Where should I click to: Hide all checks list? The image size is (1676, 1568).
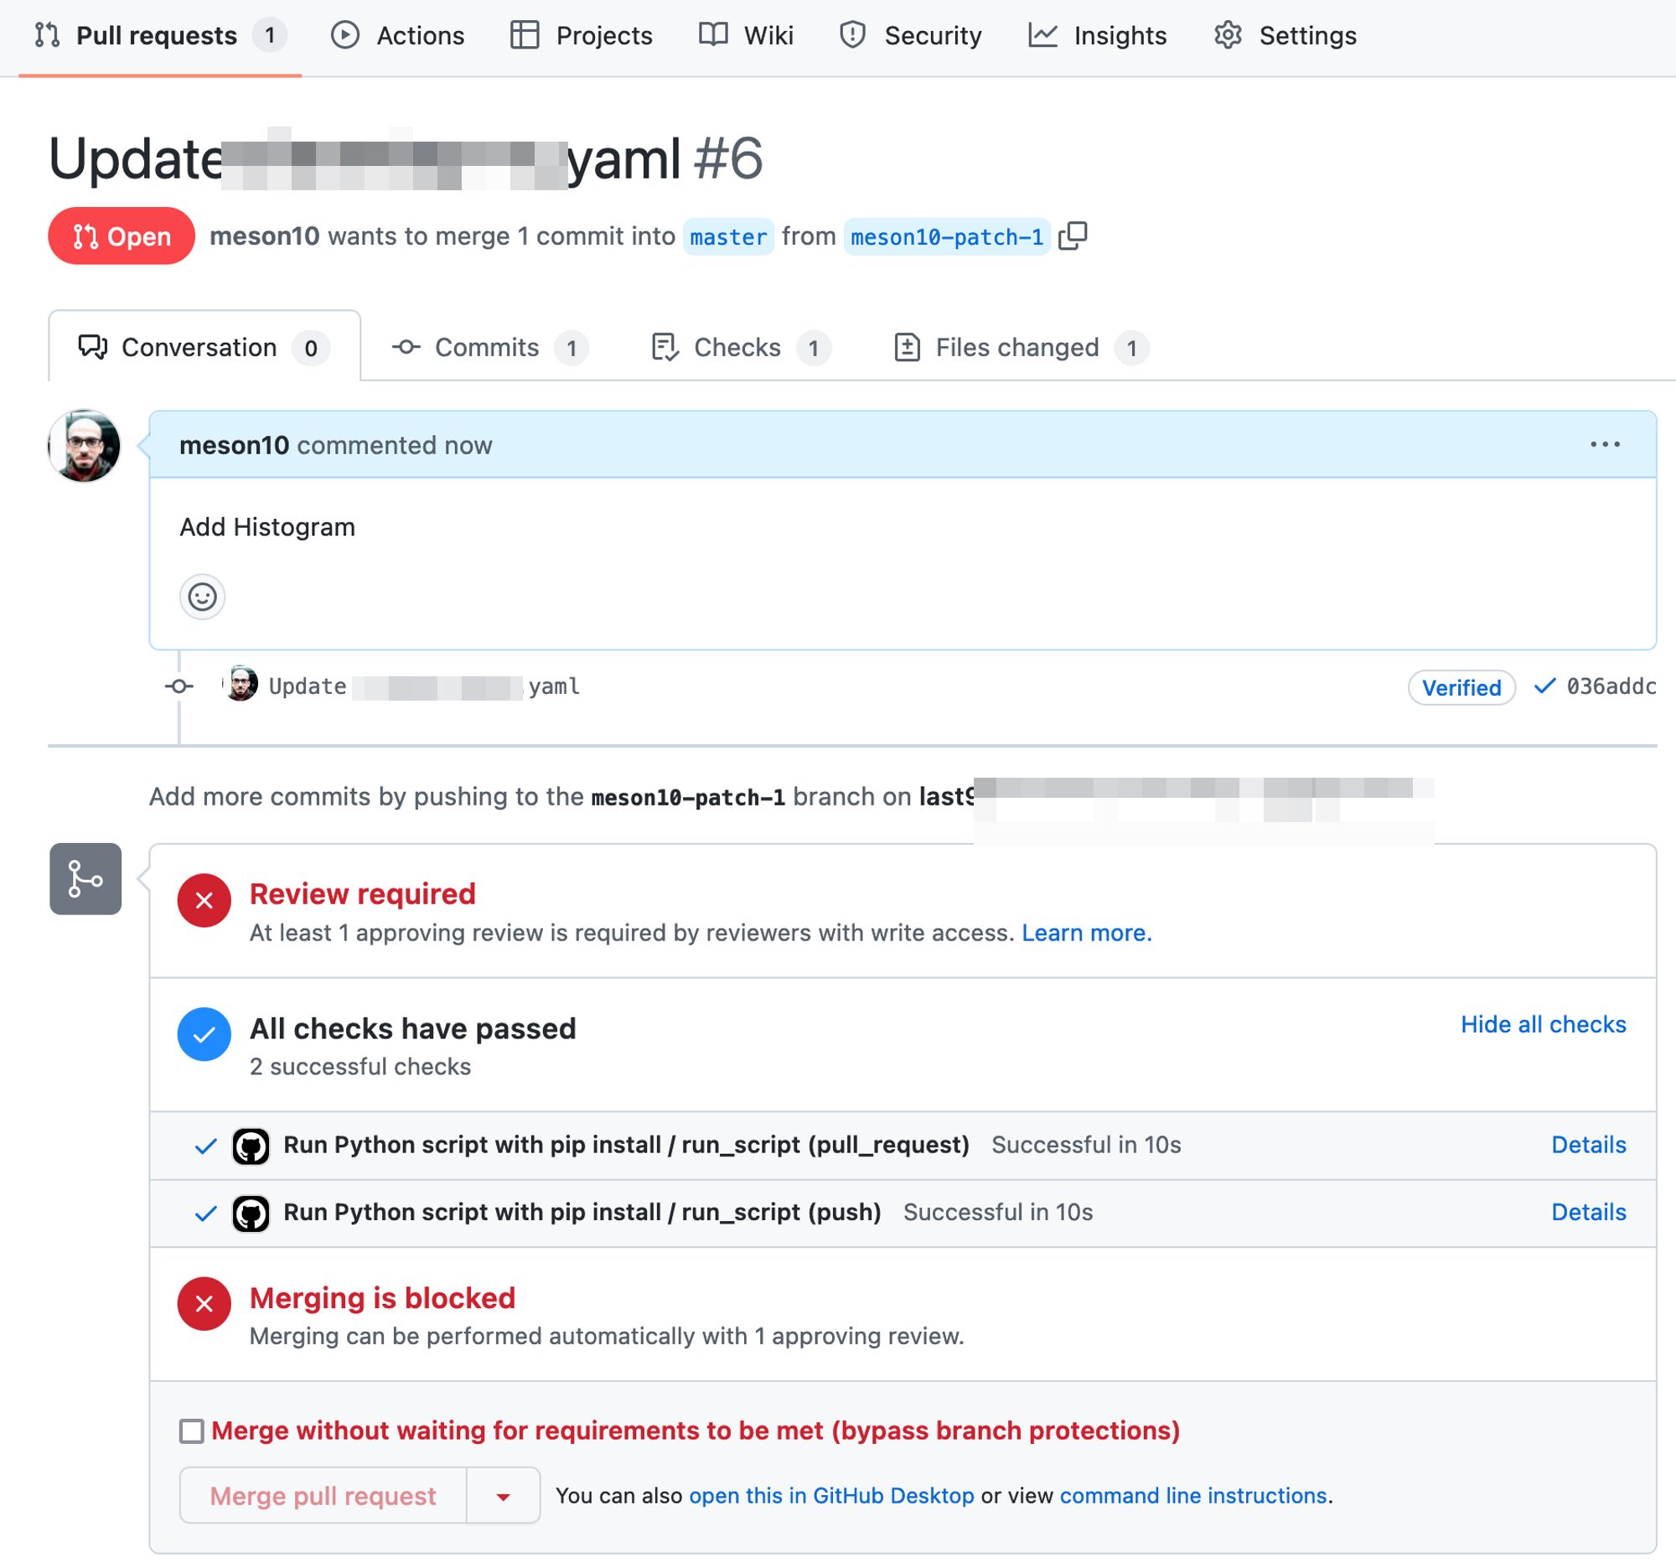point(1543,1024)
